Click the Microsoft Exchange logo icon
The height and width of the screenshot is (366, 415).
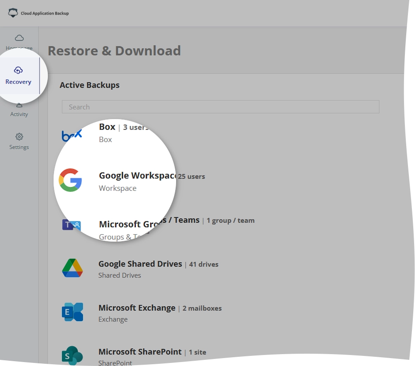(x=72, y=312)
